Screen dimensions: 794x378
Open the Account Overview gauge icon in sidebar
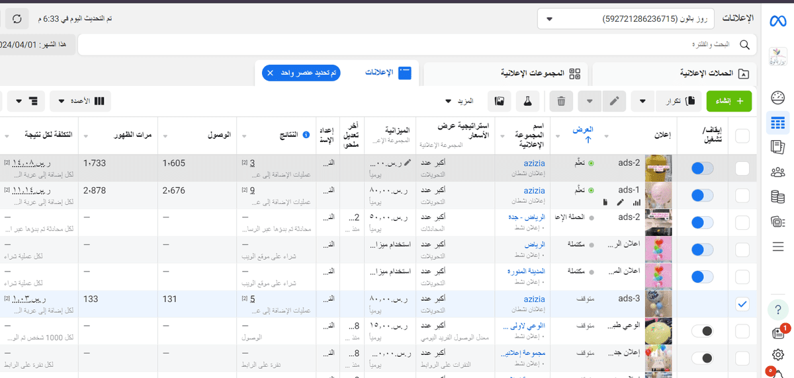(x=777, y=98)
